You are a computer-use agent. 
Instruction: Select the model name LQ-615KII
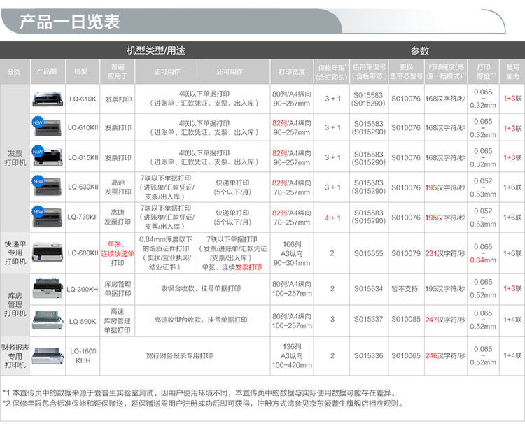[x=83, y=157]
